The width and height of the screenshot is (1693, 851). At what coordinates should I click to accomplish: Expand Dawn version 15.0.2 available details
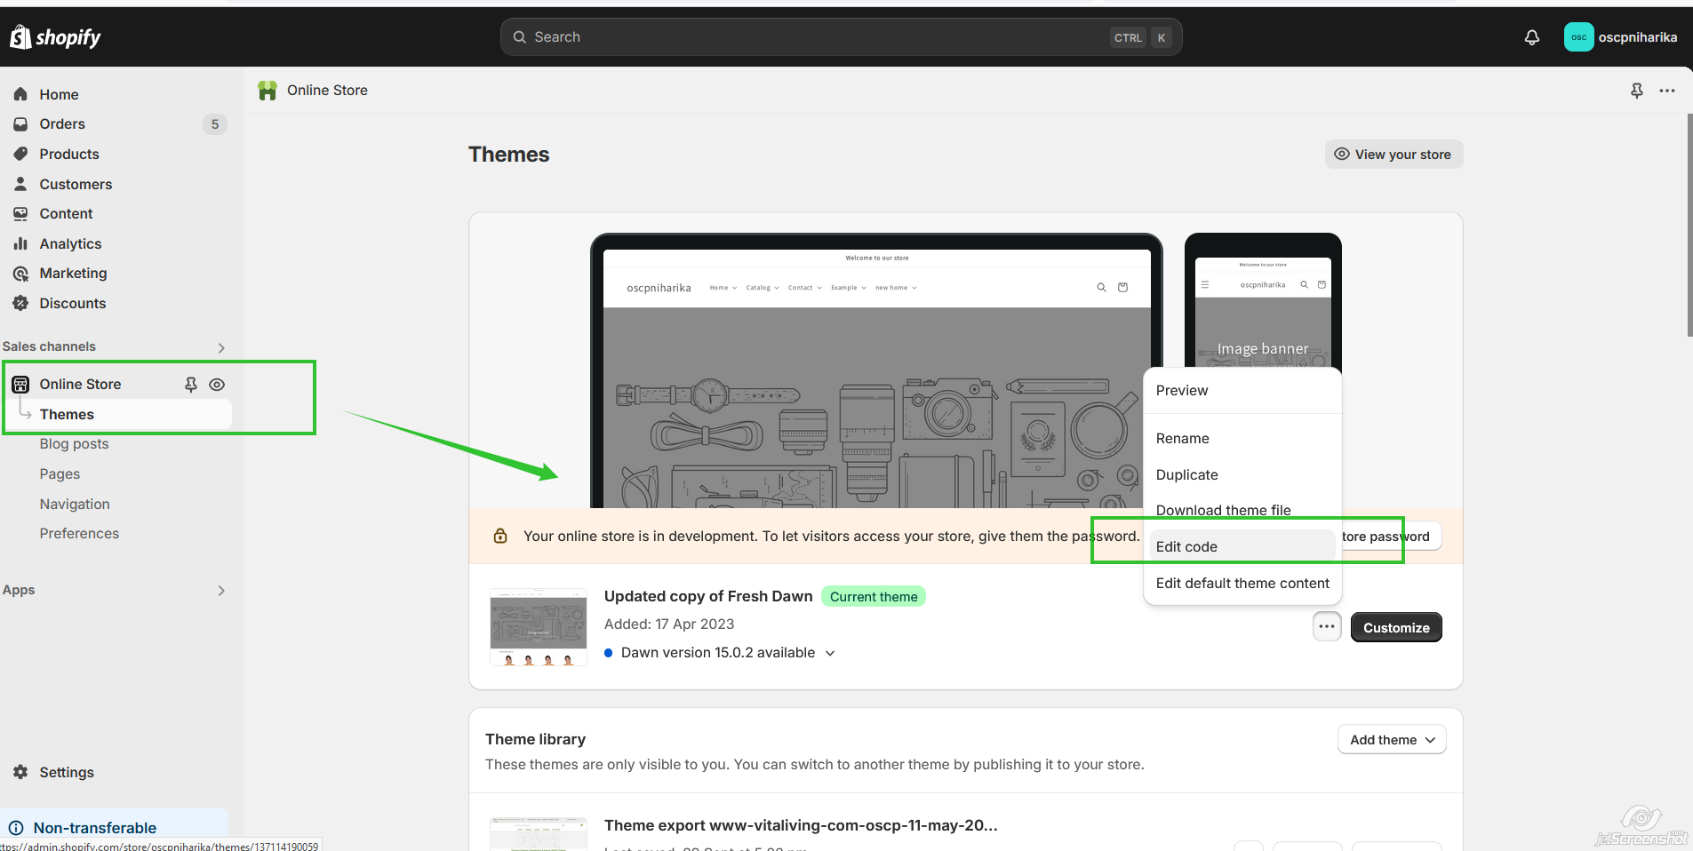[x=829, y=653]
